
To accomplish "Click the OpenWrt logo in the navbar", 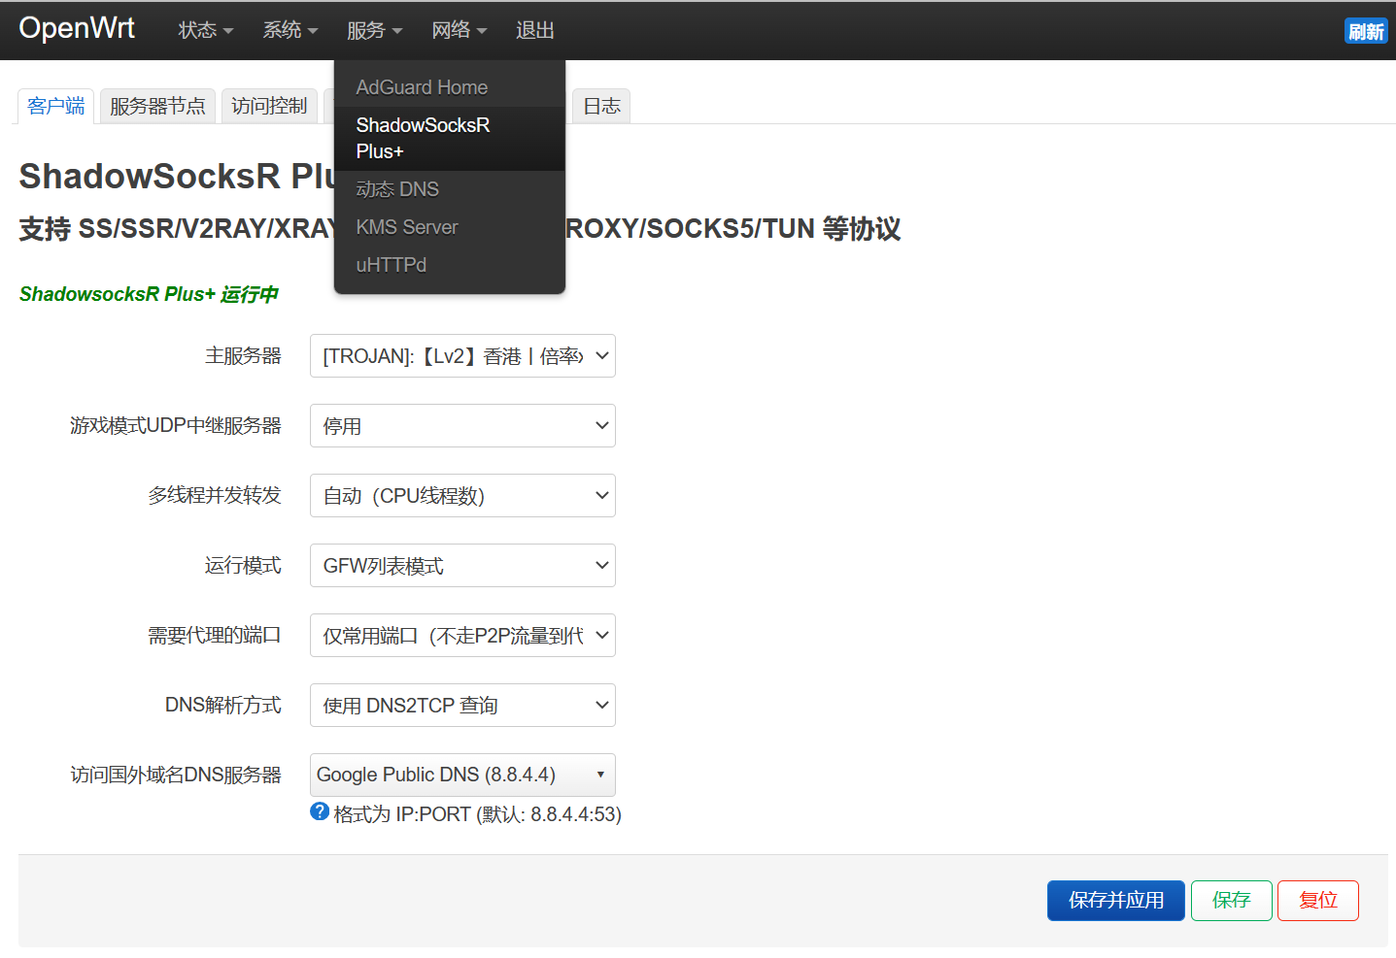I will 76,28.
